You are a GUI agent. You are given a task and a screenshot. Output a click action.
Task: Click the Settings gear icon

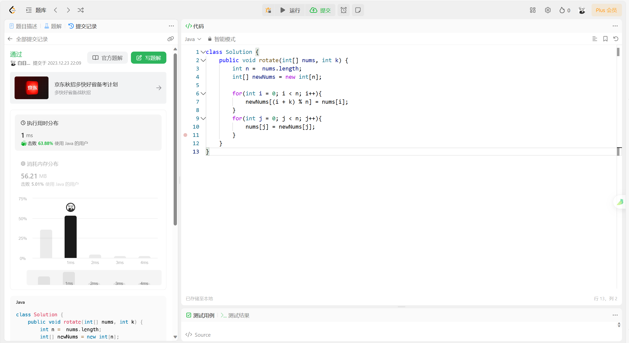point(548,10)
